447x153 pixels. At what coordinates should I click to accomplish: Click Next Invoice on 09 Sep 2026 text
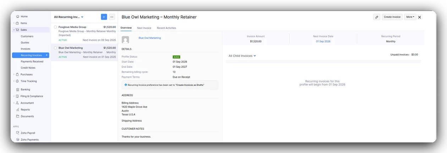[99, 40]
